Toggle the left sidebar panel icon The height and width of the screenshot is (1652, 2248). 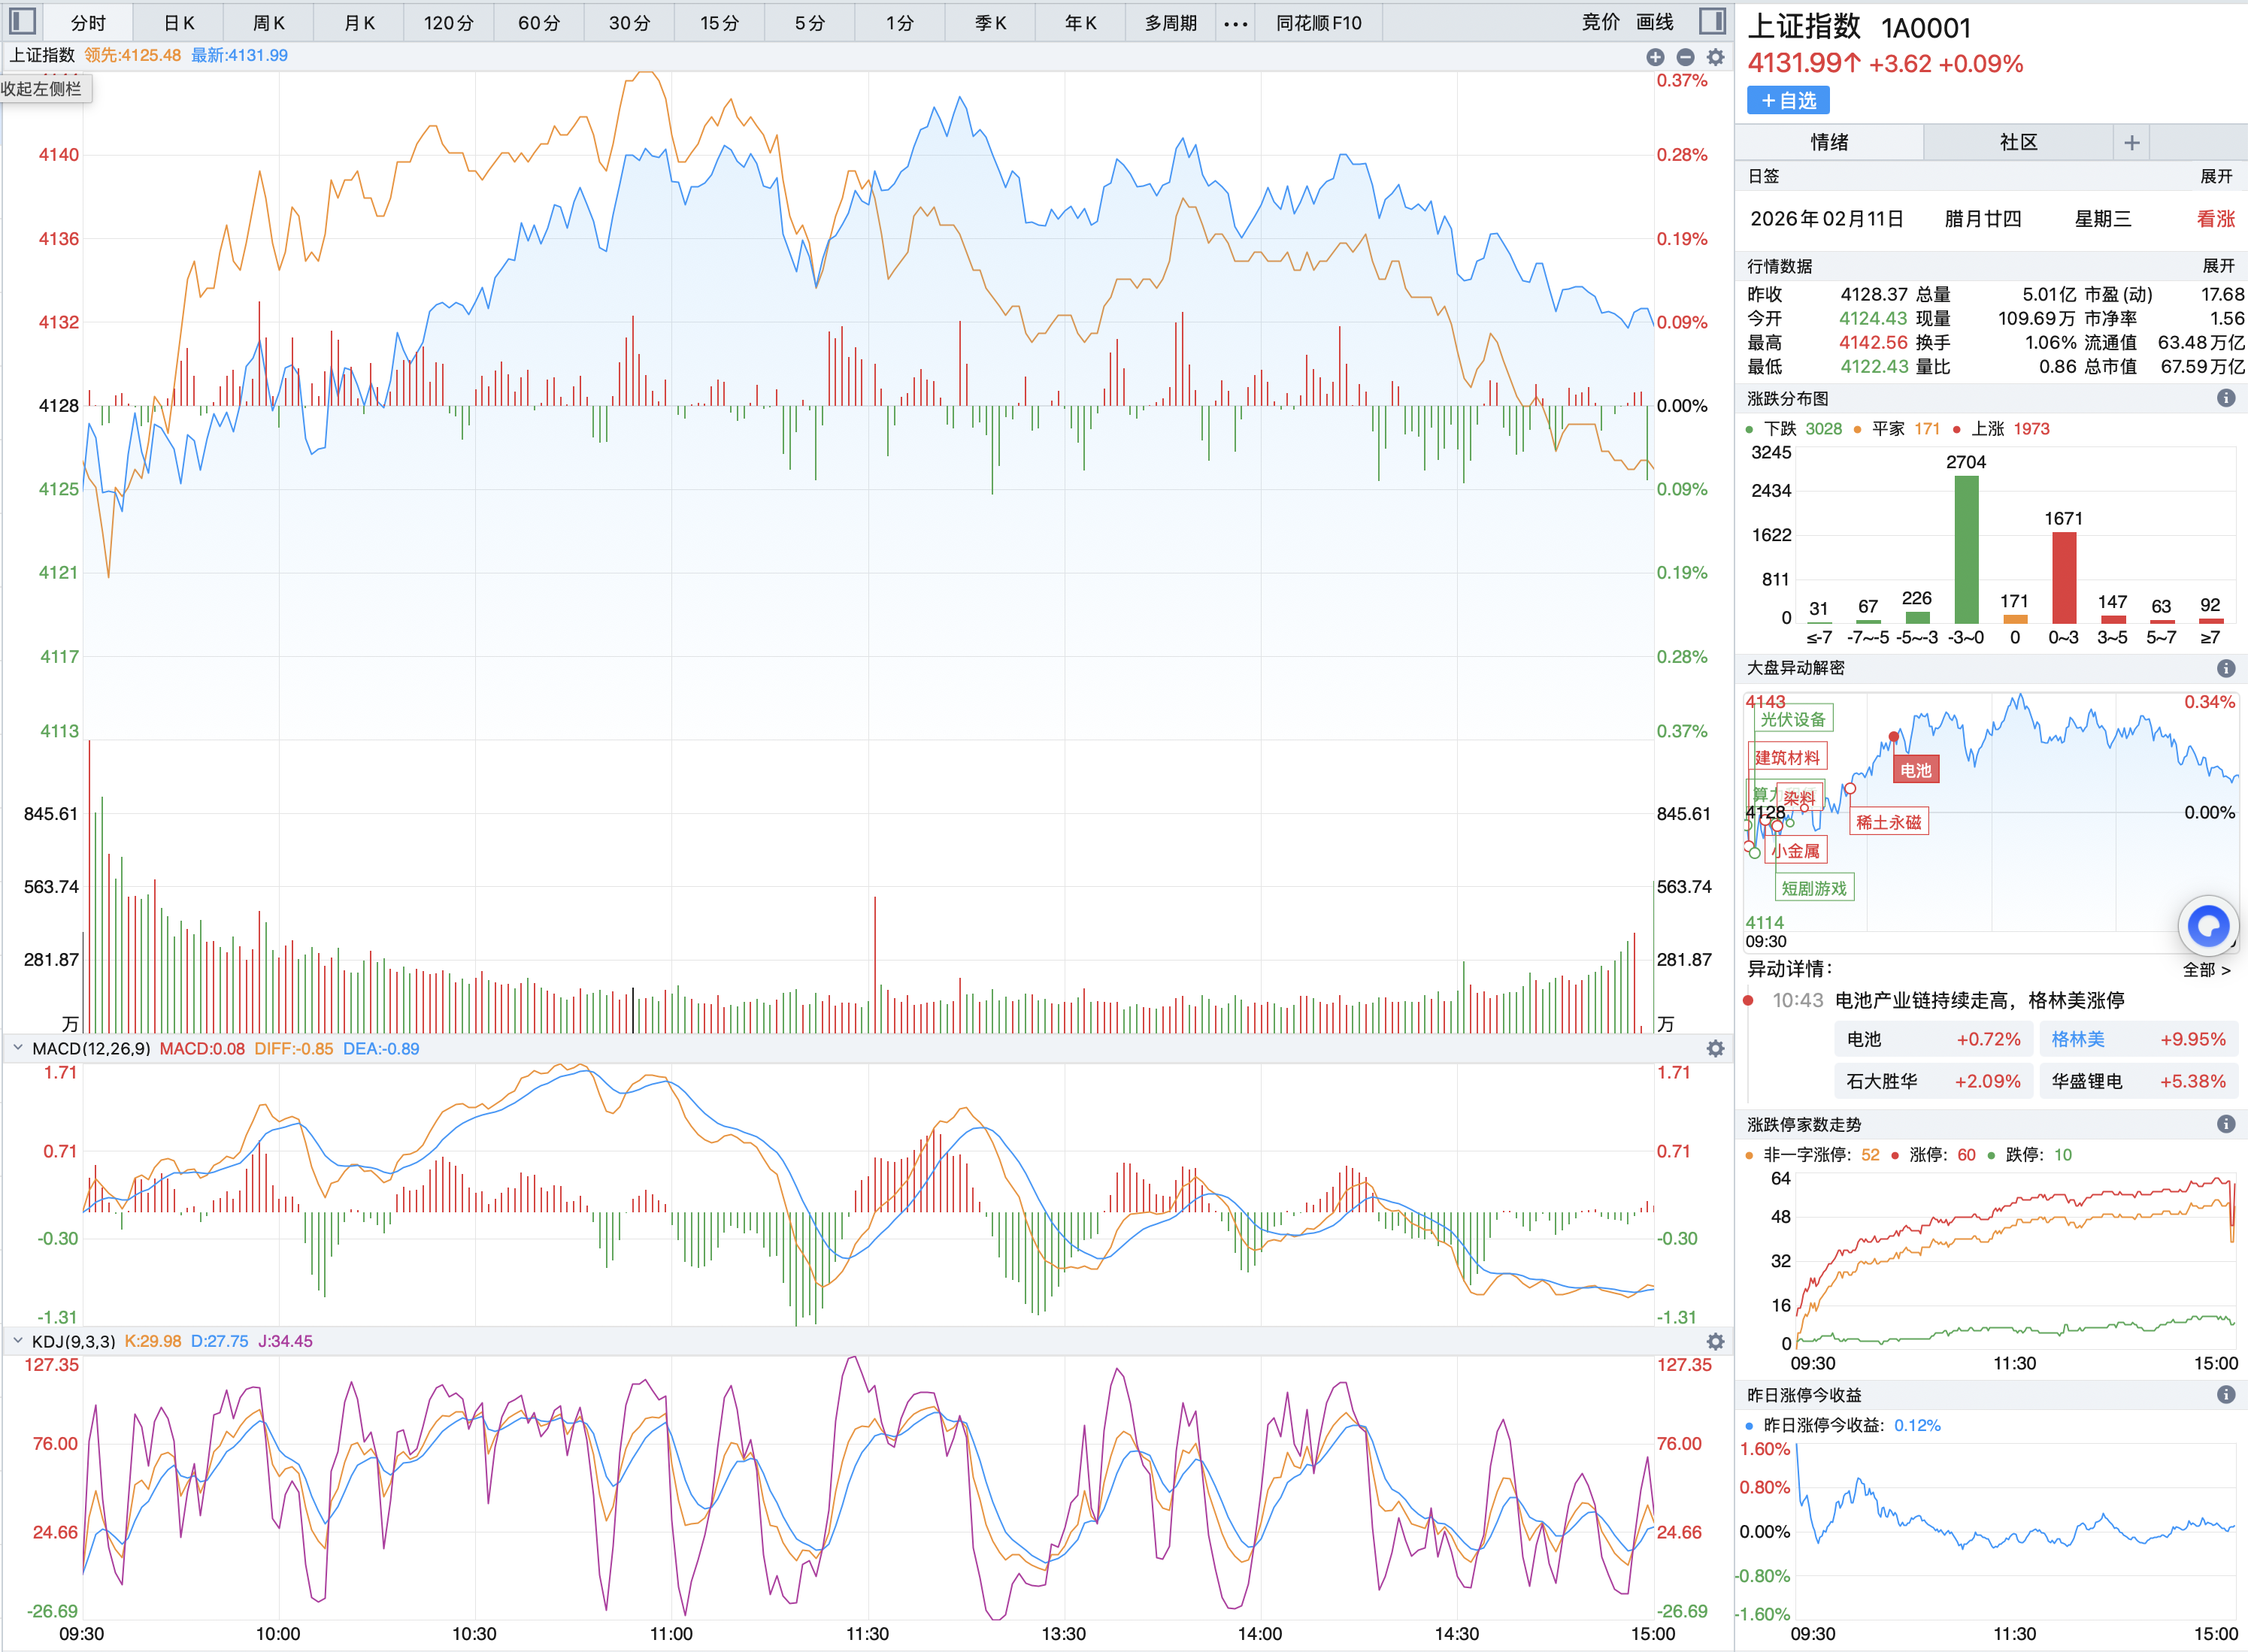pyautogui.click(x=22, y=21)
